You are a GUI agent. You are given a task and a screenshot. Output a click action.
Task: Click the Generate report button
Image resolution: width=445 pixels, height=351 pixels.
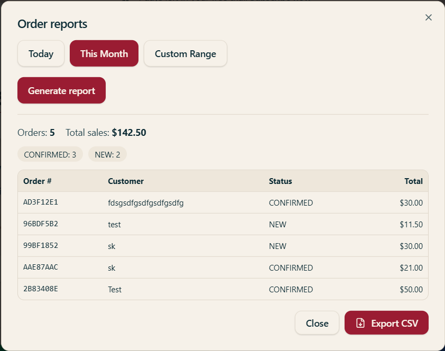click(62, 90)
